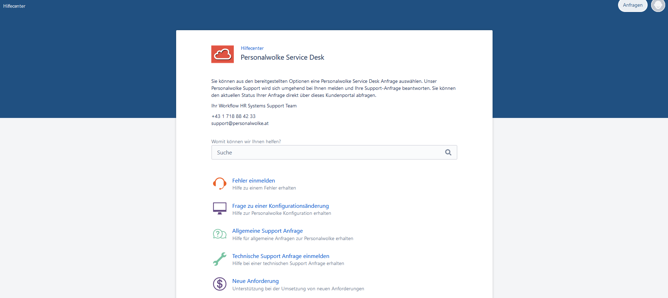Screen dimensions: 668x298
Task: Click the +43 1 718 88 42 33 phone number
Action: pos(233,116)
